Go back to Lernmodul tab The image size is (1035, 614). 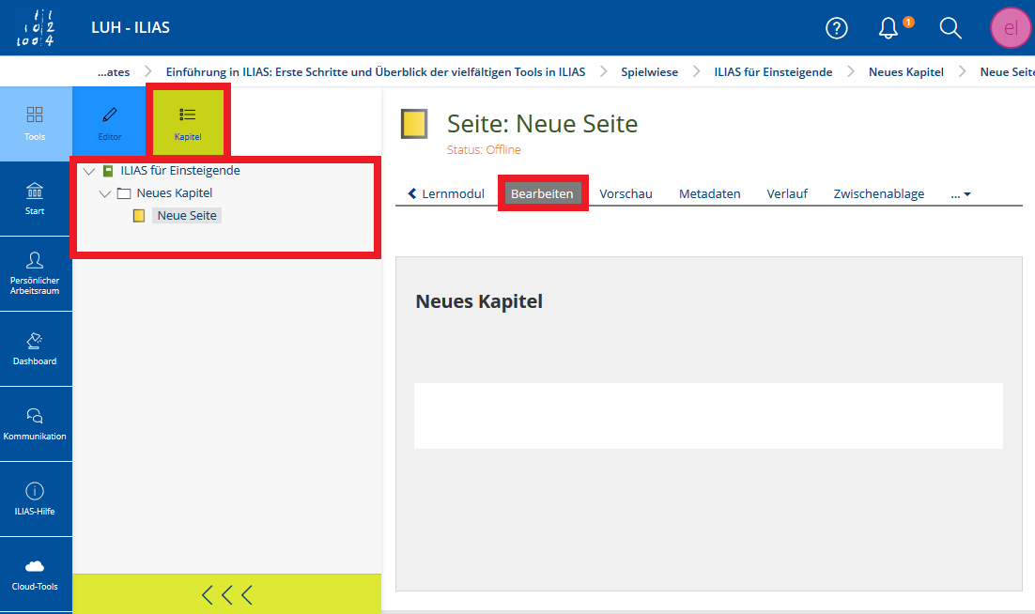446,194
